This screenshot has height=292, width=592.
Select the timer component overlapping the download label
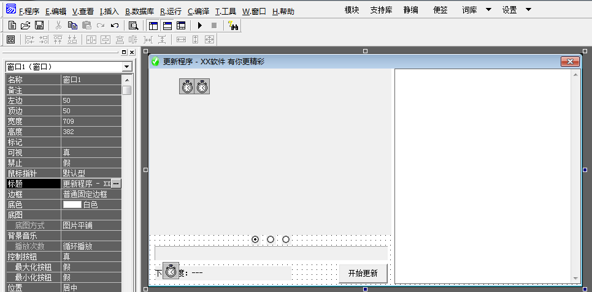[171, 271]
